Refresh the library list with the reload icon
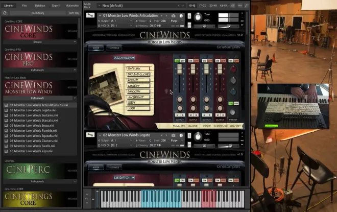This screenshot has width=337, height=212. 5,13
